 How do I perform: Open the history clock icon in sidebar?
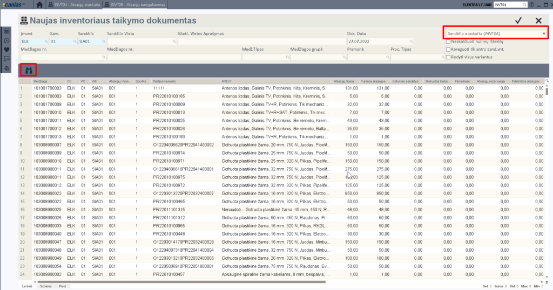coord(6,40)
